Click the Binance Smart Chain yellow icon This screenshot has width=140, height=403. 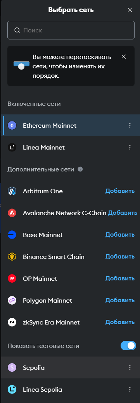[x=12, y=257]
